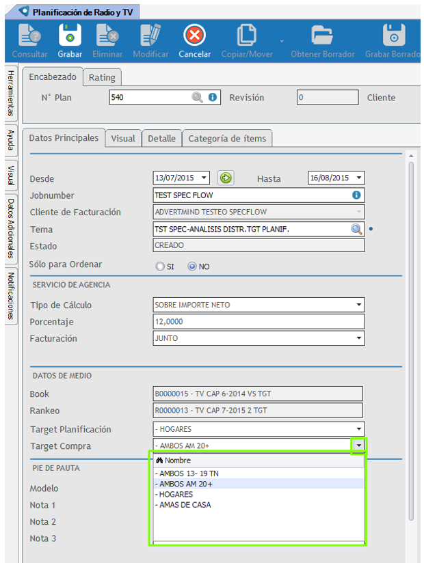Open the Visual side panel tab
424x563 pixels.
coord(11,175)
